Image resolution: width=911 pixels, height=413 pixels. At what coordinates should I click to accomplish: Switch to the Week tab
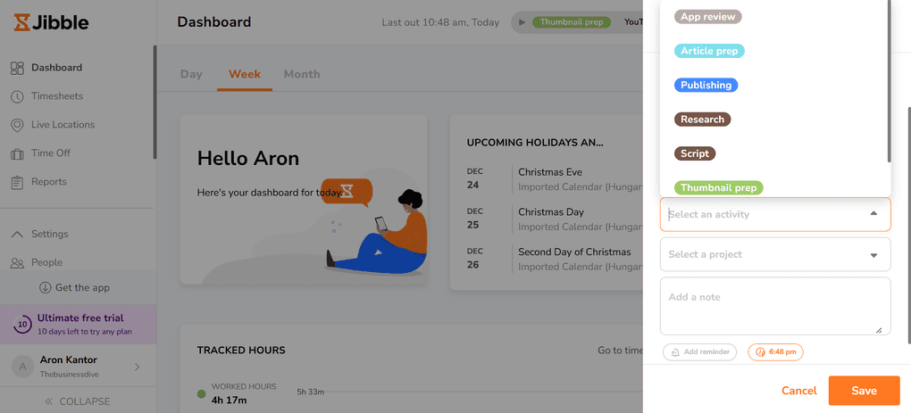[245, 74]
